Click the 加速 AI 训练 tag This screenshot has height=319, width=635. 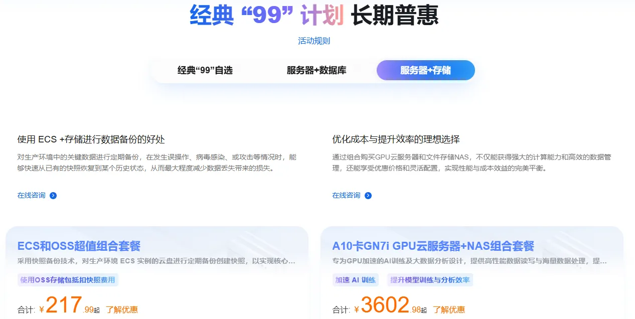point(355,280)
